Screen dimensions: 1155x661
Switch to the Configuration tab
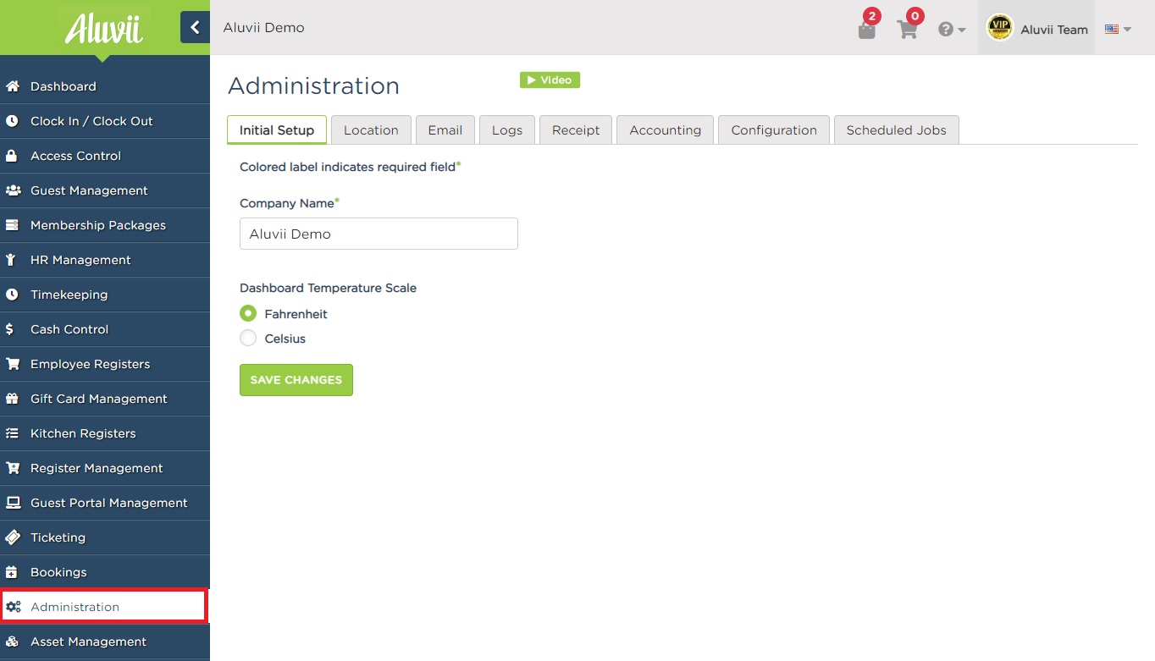pos(774,129)
